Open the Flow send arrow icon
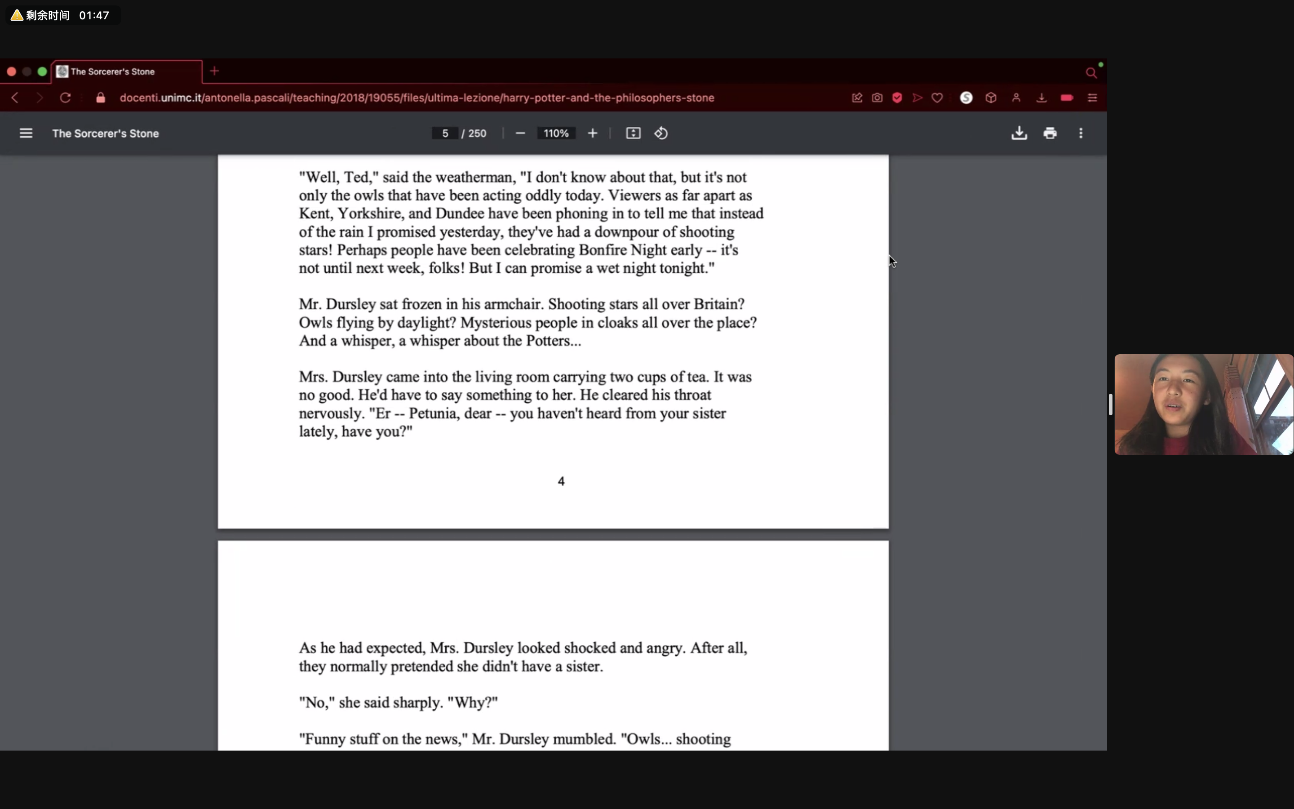This screenshot has height=809, width=1294. coord(917,98)
